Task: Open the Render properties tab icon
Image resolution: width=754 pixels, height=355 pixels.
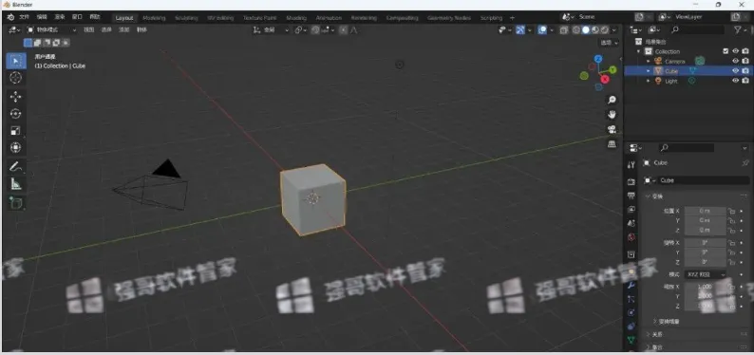Action: click(631, 182)
